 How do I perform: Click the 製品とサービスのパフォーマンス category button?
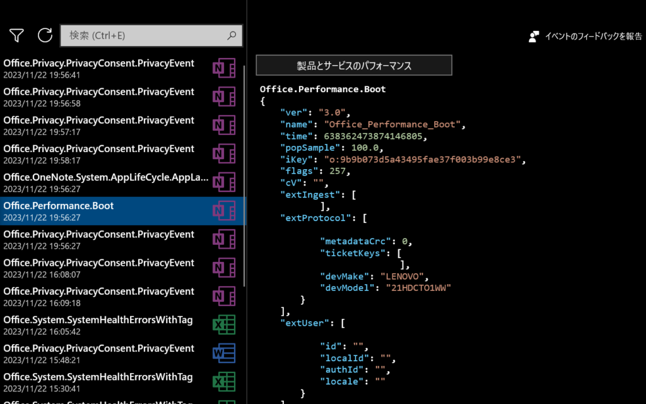point(354,65)
